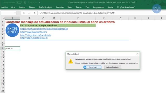Switch to the Insertar tab

pos(22,7)
